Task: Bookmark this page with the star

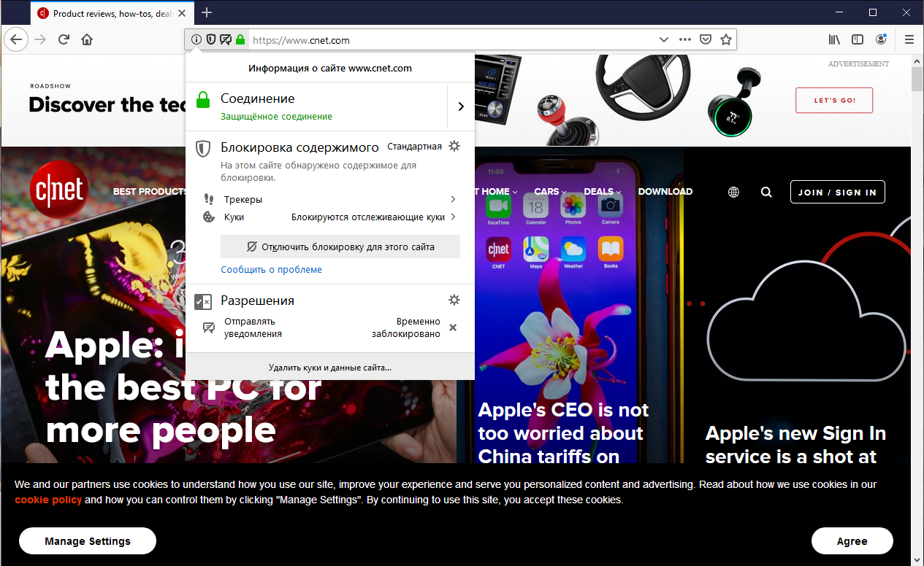Action: 725,40
